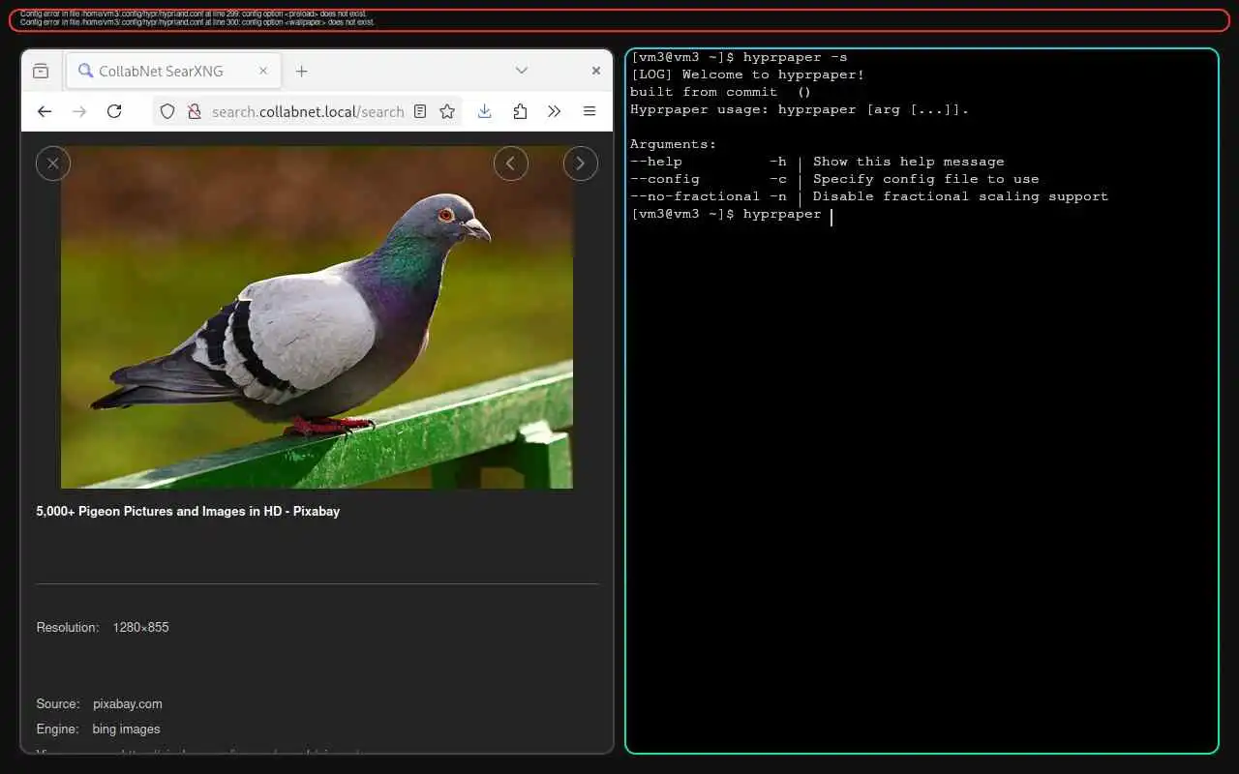The height and width of the screenshot is (774, 1239).
Task: Select the resolution value 1280×855
Action: pos(140,627)
